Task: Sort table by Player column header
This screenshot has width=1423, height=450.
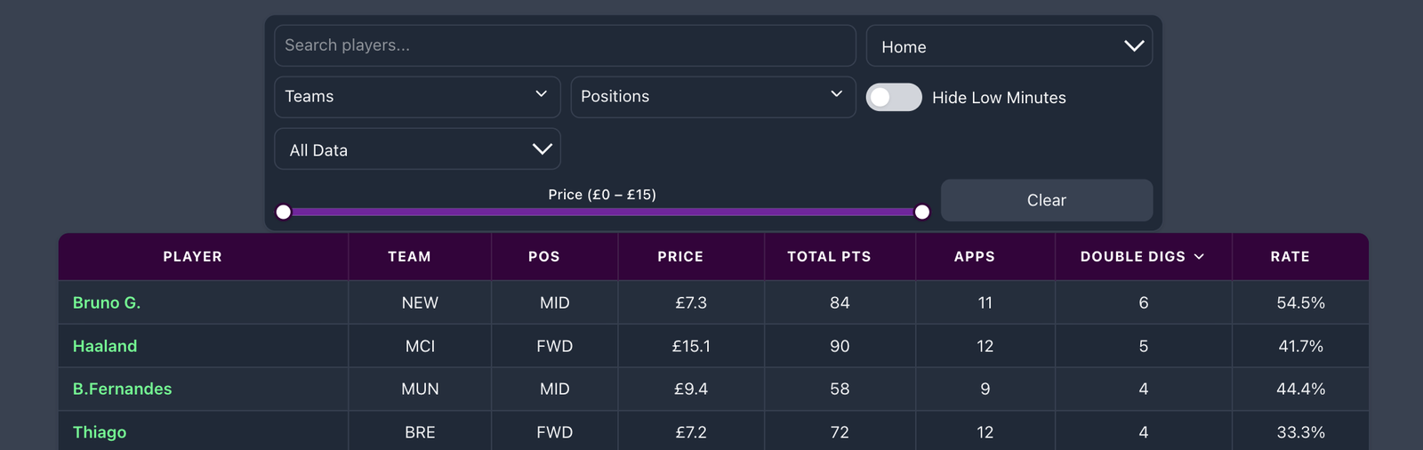Action: pos(192,257)
